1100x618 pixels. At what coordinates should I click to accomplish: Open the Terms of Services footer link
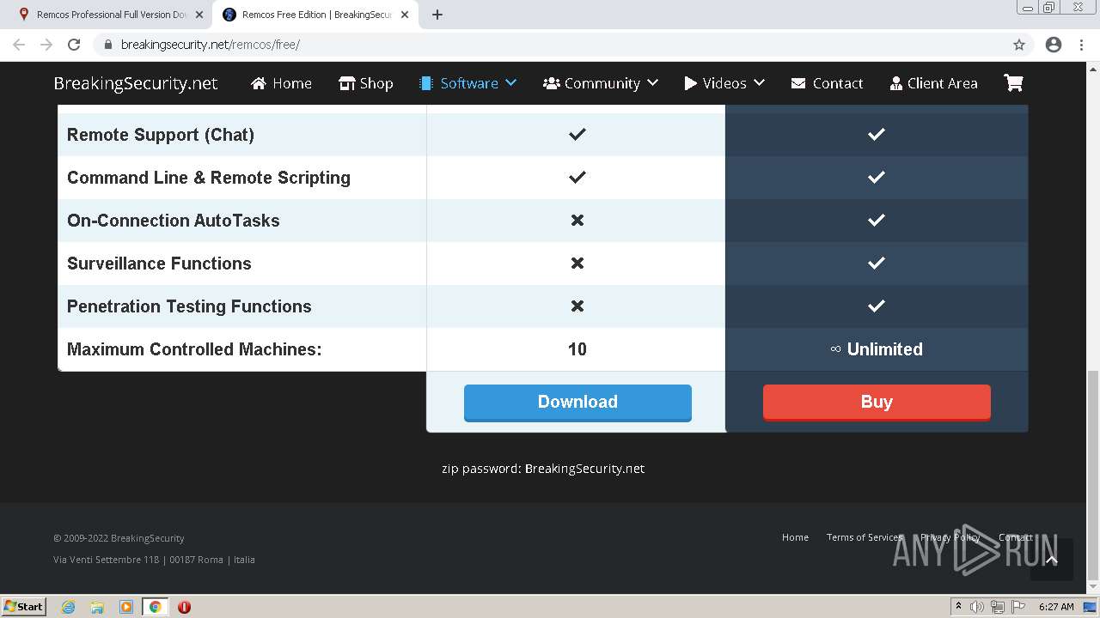865,537
